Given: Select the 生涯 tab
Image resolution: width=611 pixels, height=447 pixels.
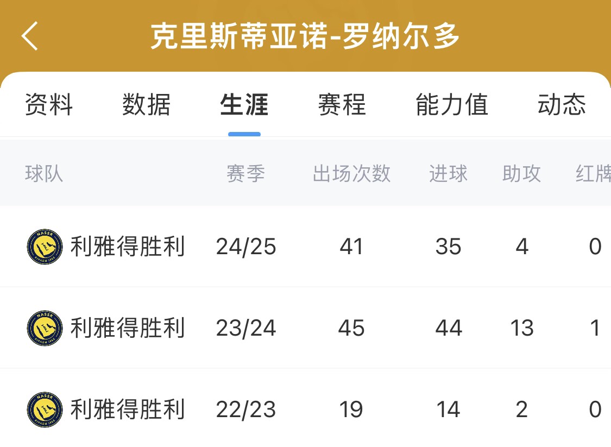Looking at the screenshot, I should [x=244, y=104].
